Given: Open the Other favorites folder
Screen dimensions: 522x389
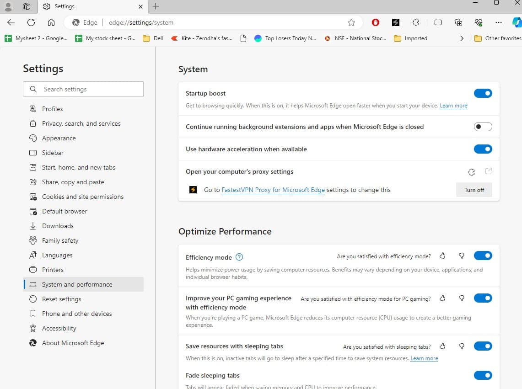Looking at the screenshot, I should pyautogui.click(x=498, y=38).
